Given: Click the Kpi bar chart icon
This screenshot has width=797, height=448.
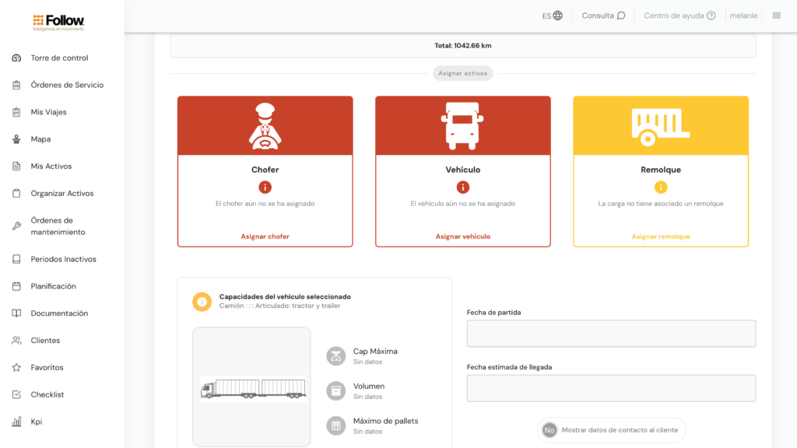Looking at the screenshot, I should click(x=16, y=422).
